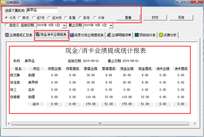This screenshot has height=137, width=204.
Task: Open the 点牌分析 tab
Action: (x=168, y=35)
